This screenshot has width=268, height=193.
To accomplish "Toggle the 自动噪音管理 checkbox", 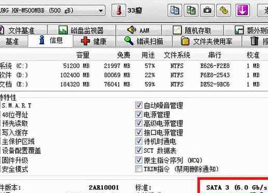I will [139, 105].
